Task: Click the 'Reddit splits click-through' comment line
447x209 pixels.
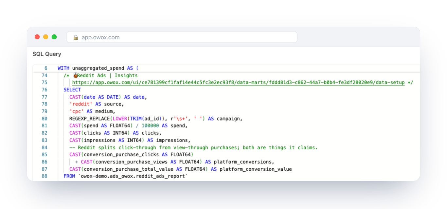Action: (193, 147)
